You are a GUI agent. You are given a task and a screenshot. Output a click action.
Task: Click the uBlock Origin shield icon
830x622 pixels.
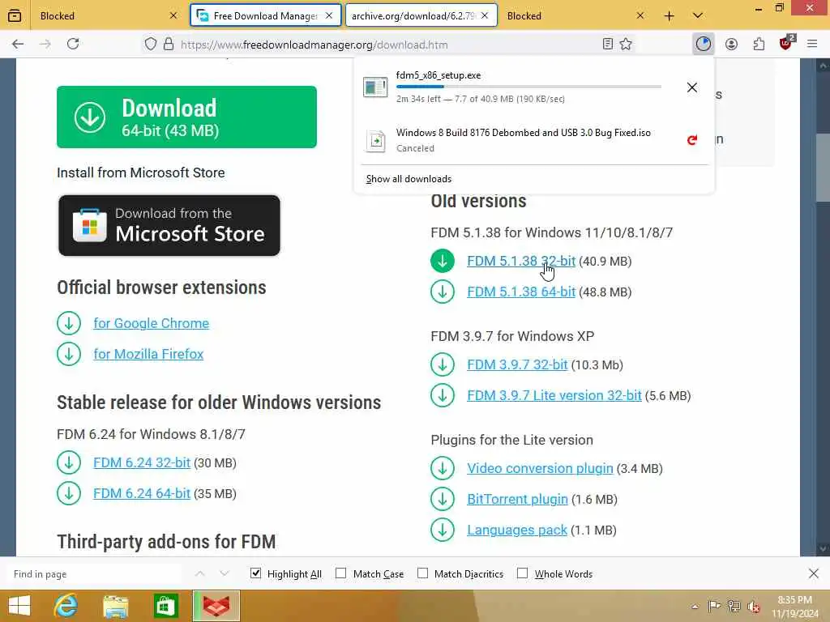[786, 44]
